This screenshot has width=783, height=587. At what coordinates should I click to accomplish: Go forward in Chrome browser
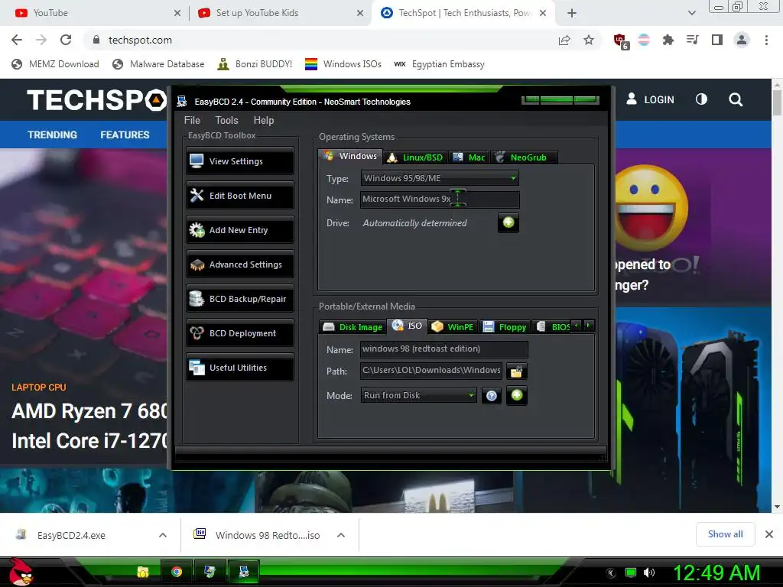41,40
